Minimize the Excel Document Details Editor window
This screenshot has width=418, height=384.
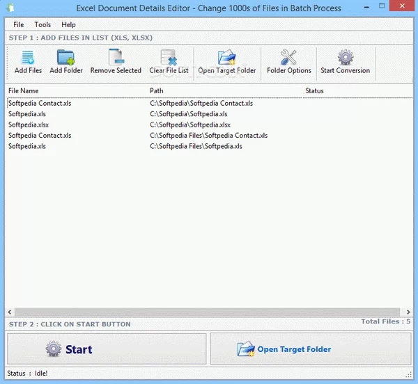click(x=366, y=6)
